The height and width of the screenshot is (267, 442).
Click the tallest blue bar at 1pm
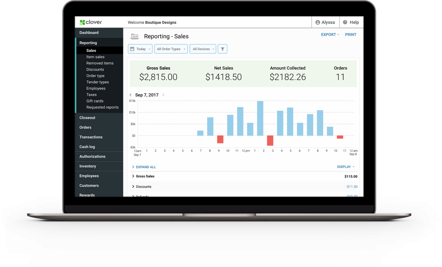pyautogui.click(x=260, y=118)
